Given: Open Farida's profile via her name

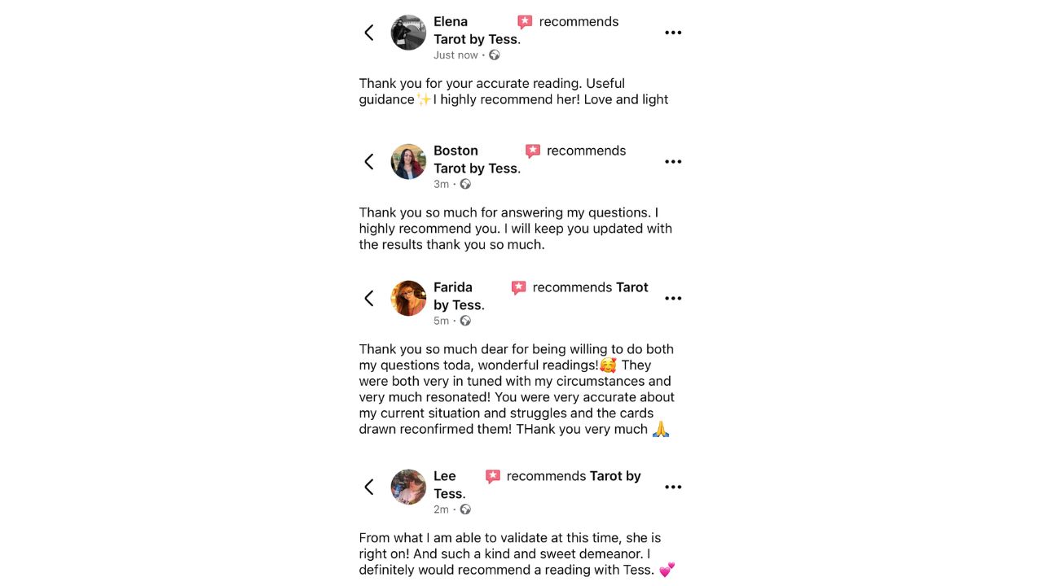Looking at the screenshot, I should click(x=453, y=287).
